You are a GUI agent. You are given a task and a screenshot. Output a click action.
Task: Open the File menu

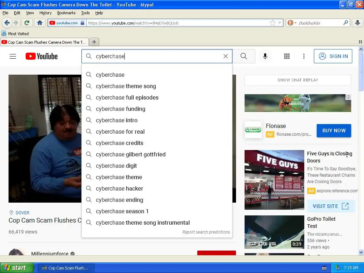pyautogui.click(x=5, y=13)
